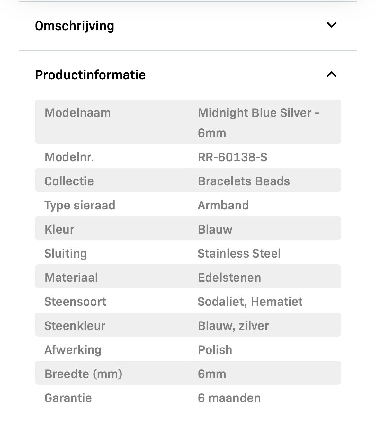Expand the Omschrijving section chevron
The image size is (376, 432).
tap(331, 25)
